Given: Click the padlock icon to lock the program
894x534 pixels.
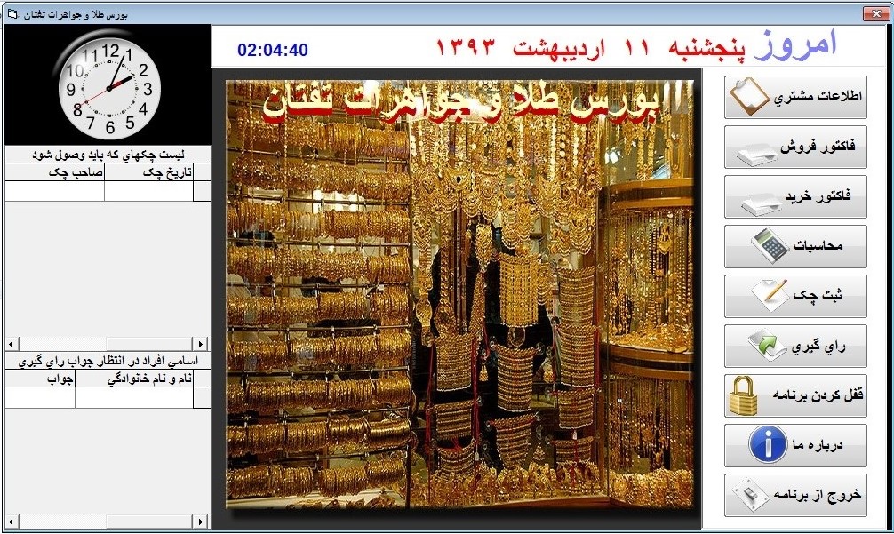Looking at the screenshot, I should [x=744, y=395].
